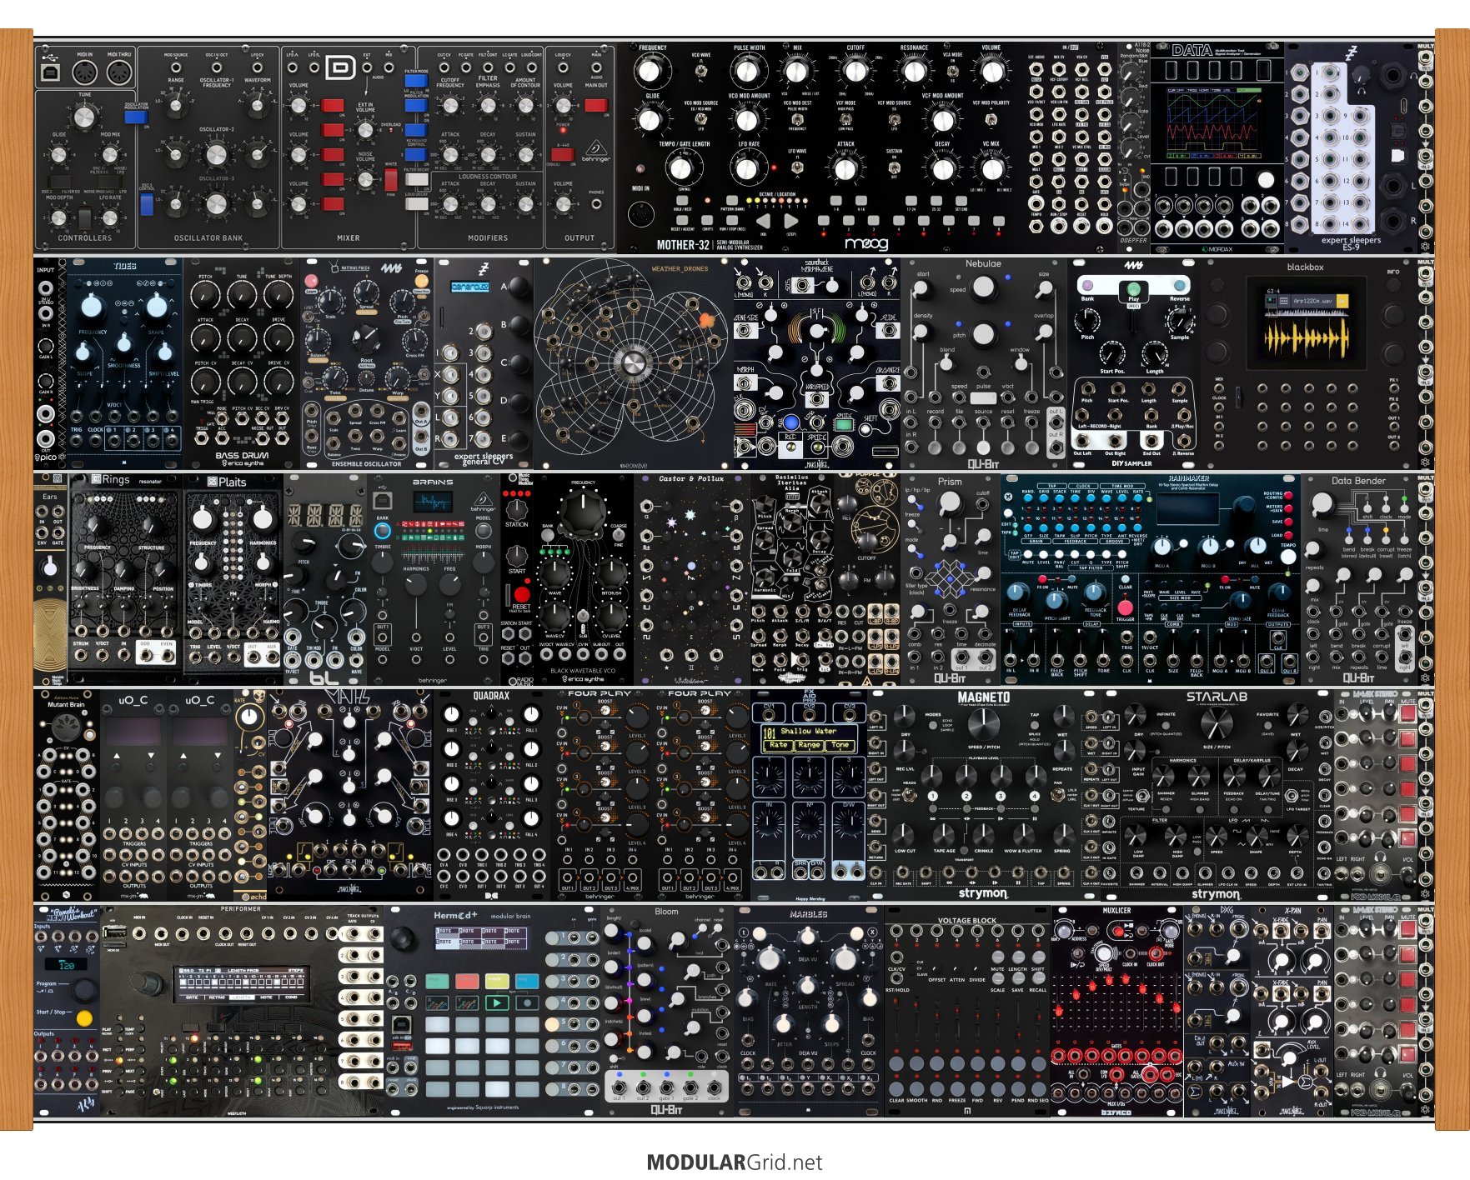Viewport: 1470px width, 1180px height.
Task: Click the MIDI socket on Mutant Brain
Action: 66,728
